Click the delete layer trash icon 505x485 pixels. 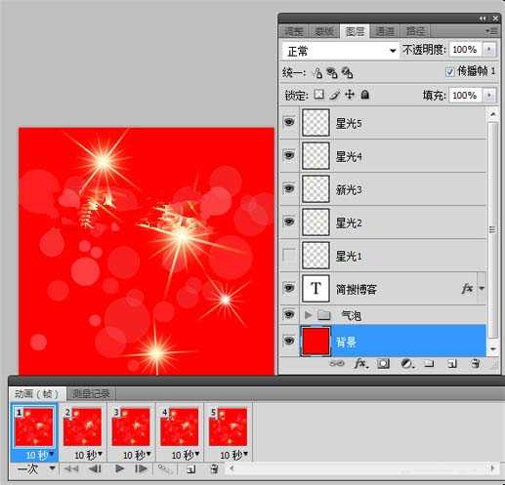[x=476, y=363]
